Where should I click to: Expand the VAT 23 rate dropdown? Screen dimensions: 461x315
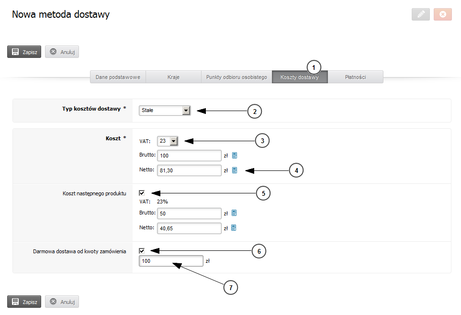168,141
